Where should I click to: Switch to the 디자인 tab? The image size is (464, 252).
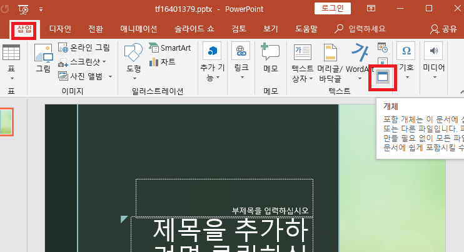pyautogui.click(x=60, y=29)
